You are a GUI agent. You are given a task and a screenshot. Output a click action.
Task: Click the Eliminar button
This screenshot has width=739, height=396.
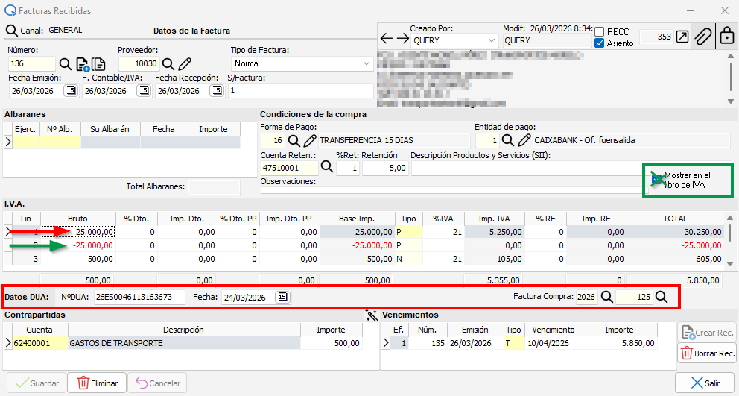click(x=97, y=383)
